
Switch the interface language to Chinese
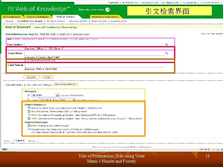(20, 141)
